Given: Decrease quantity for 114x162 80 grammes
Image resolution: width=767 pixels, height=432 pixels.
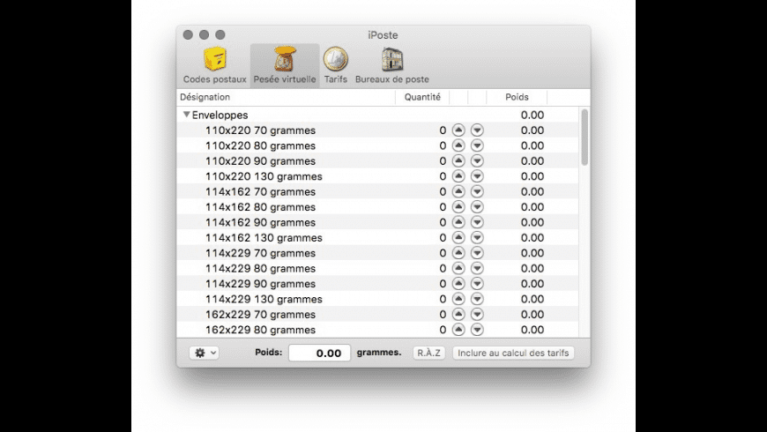Looking at the screenshot, I should (477, 206).
